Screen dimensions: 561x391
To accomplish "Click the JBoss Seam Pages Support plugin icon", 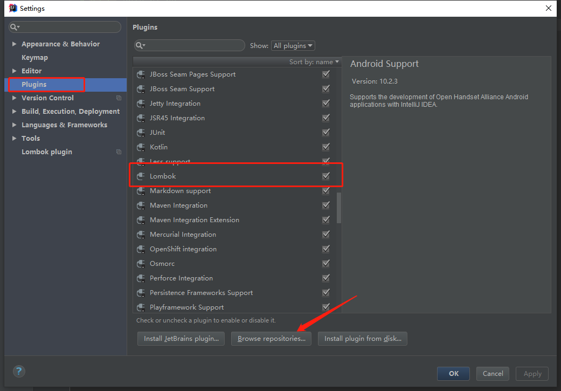I will click(x=141, y=74).
